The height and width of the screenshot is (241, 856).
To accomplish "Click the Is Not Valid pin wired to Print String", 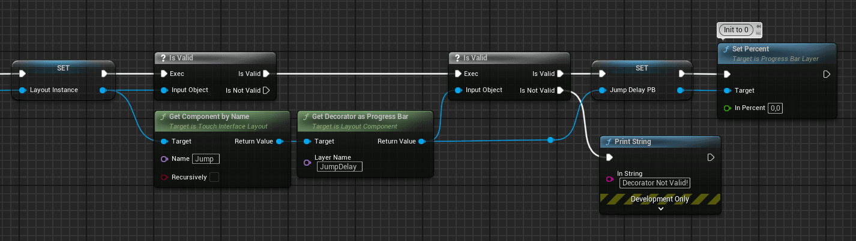I will click(560, 90).
